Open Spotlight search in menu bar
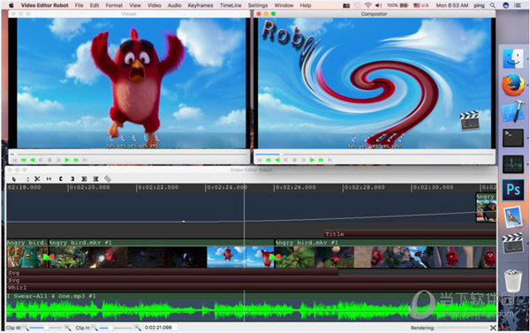Viewport: 530px width, 333px height. pos(493,5)
